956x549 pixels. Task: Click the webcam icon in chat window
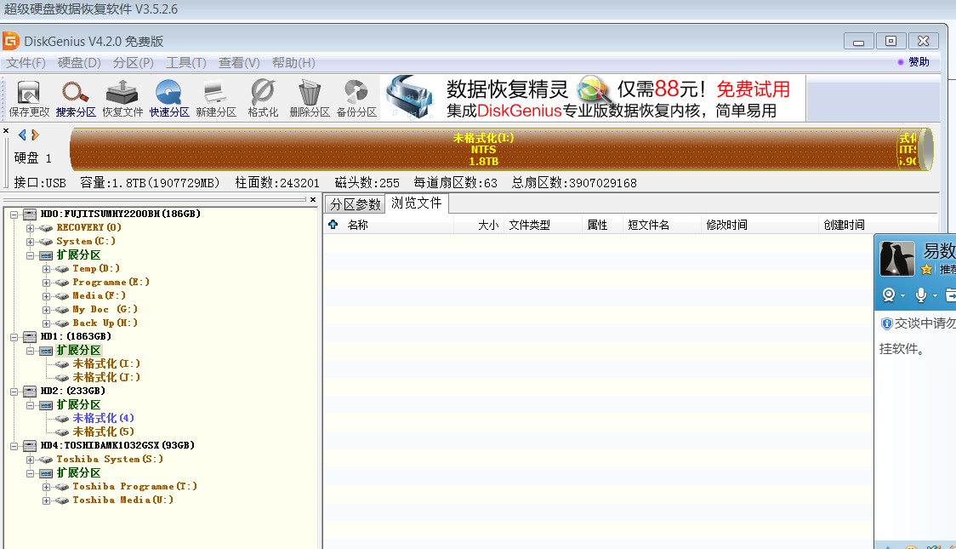tap(889, 295)
